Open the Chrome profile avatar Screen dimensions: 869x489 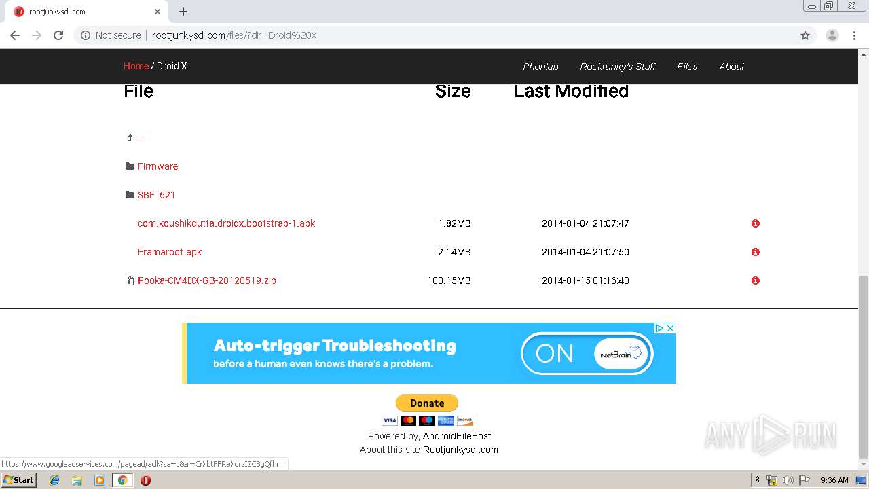pos(832,35)
